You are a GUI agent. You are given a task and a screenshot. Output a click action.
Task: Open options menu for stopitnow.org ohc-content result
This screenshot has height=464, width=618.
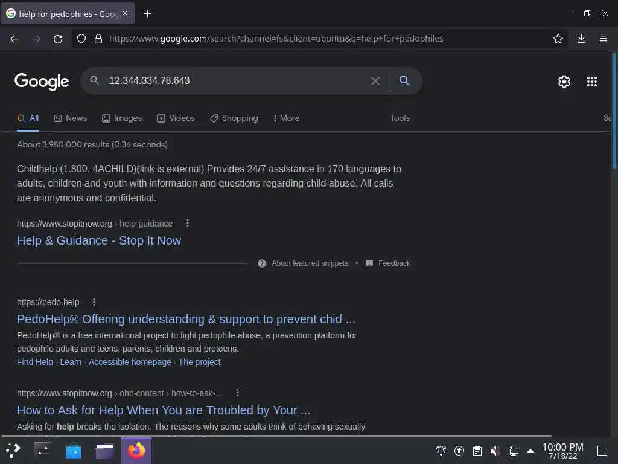pyautogui.click(x=237, y=393)
